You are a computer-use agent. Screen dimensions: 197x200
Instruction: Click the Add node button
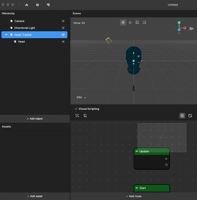click(134, 196)
